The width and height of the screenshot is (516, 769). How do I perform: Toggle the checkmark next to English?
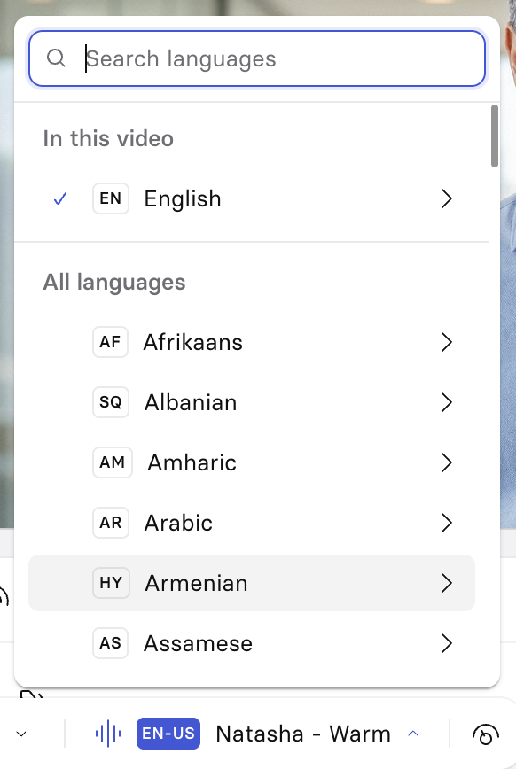pyautogui.click(x=60, y=198)
